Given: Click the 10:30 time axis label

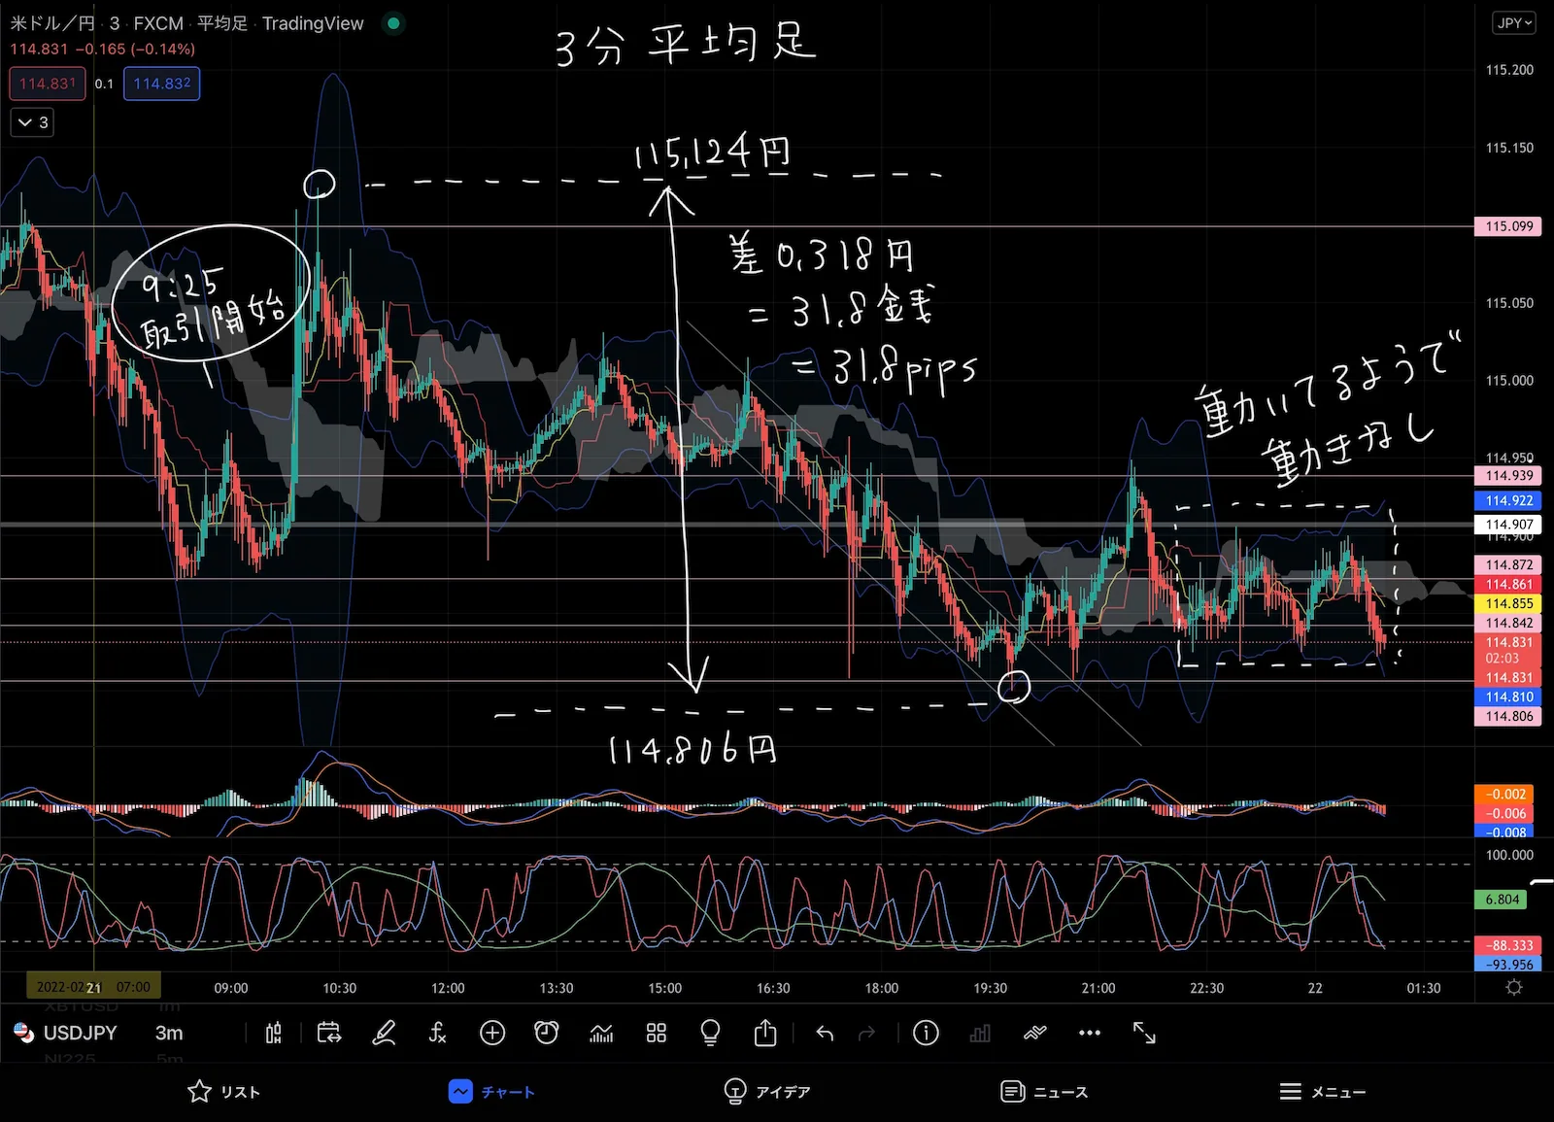Looking at the screenshot, I should [x=339, y=988].
